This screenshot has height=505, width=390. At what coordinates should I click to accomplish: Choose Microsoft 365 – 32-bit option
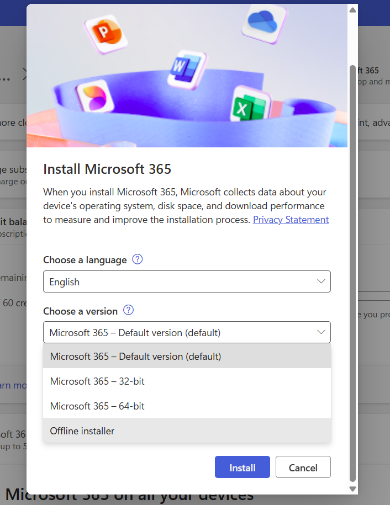pyautogui.click(x=187, y=381)
